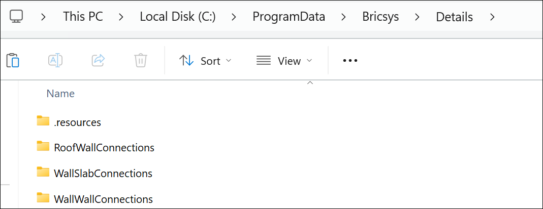Open the See more ellipsis menu
This screenshot has width=543, height=209.
point(350,61)
